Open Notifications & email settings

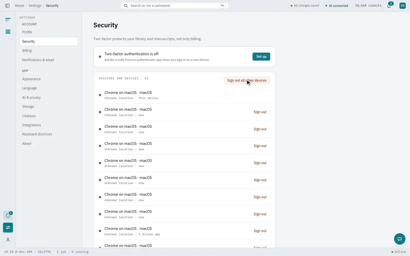click(49, 60)
